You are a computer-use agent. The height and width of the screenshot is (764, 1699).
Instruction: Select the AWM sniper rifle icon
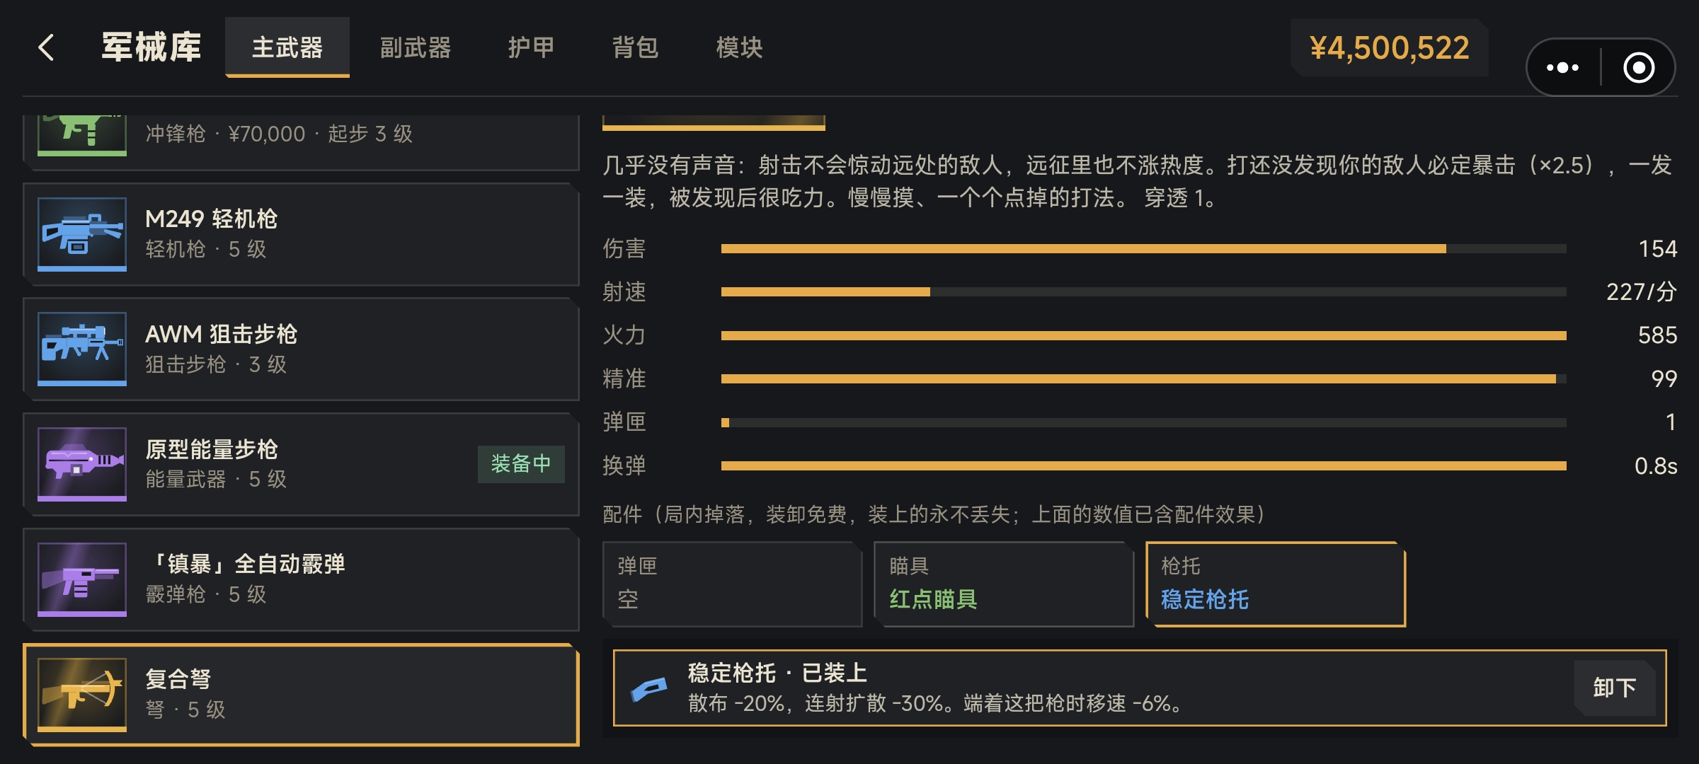point(82,349)
